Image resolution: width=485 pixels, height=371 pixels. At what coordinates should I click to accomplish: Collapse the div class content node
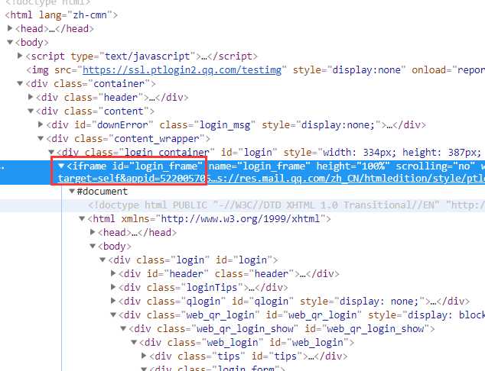(31, 111)
